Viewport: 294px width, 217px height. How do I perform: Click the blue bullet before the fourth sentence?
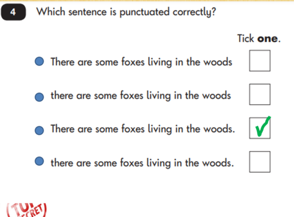point(39,161)
